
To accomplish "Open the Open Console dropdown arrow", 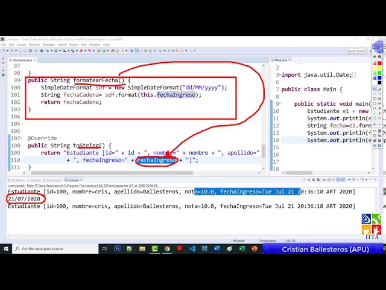I will pyautogui.click(x=366, y=180).
